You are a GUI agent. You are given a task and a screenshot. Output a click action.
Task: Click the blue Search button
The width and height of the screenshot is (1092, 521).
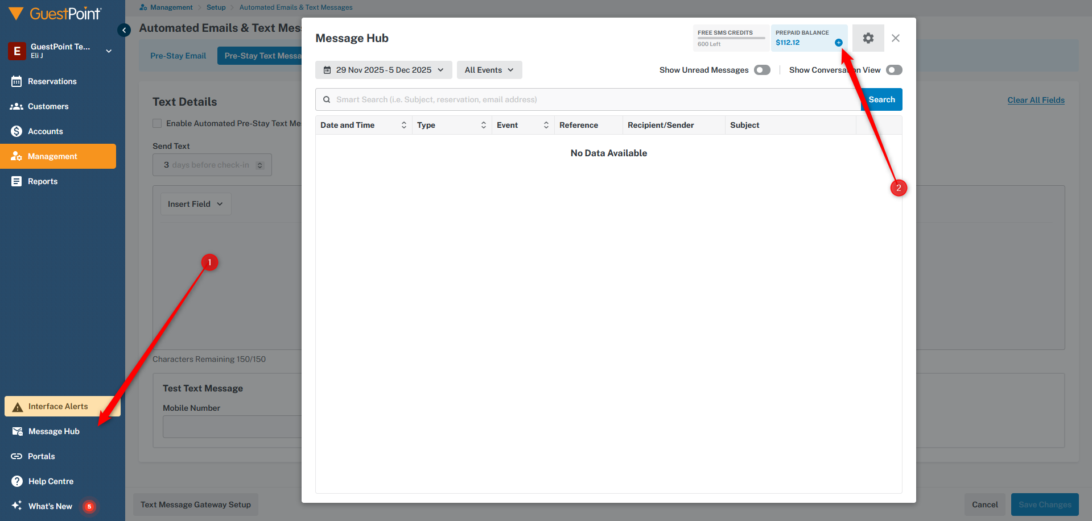(881, 99)
